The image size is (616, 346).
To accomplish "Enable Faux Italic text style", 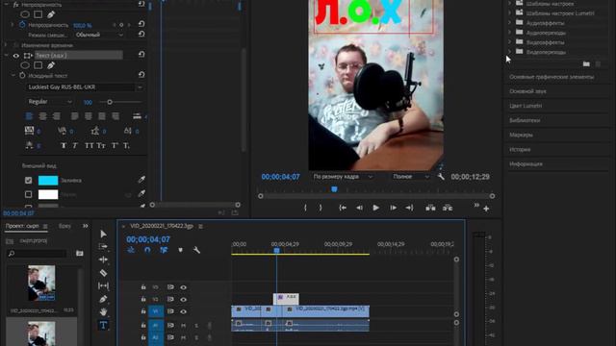I will (x=75, y=145).
